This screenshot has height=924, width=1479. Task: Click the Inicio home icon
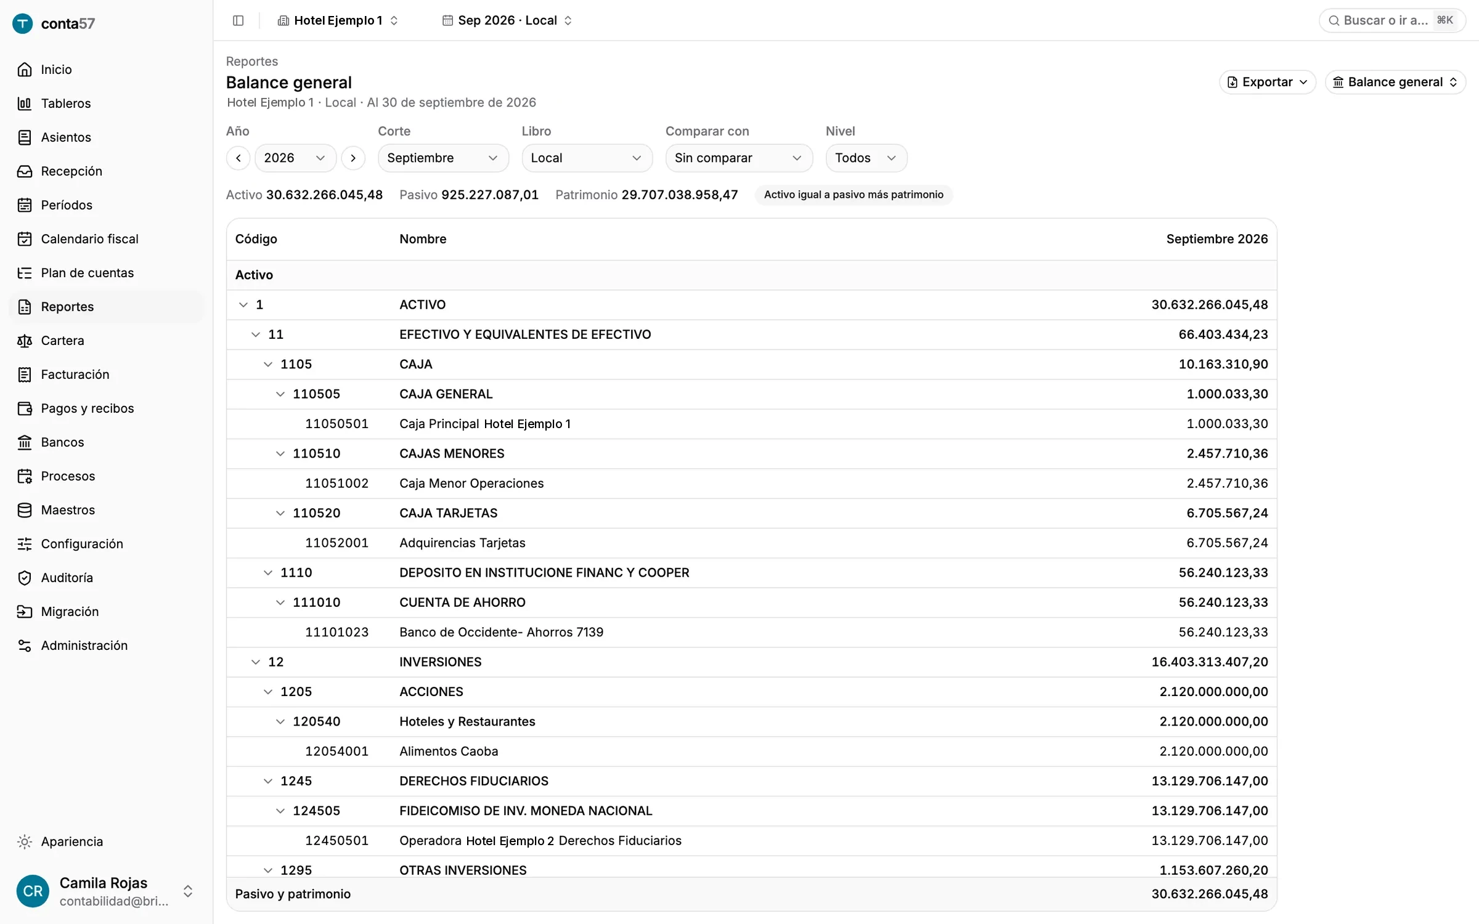pos(25,70)
